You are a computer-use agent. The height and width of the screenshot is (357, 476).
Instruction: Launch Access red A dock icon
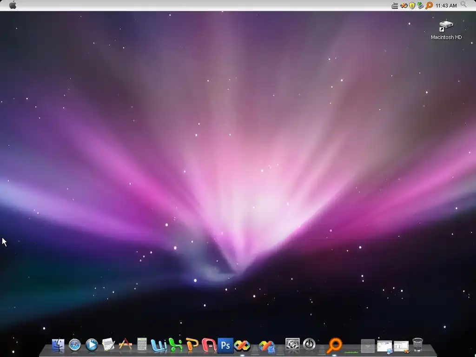(209, 345)
